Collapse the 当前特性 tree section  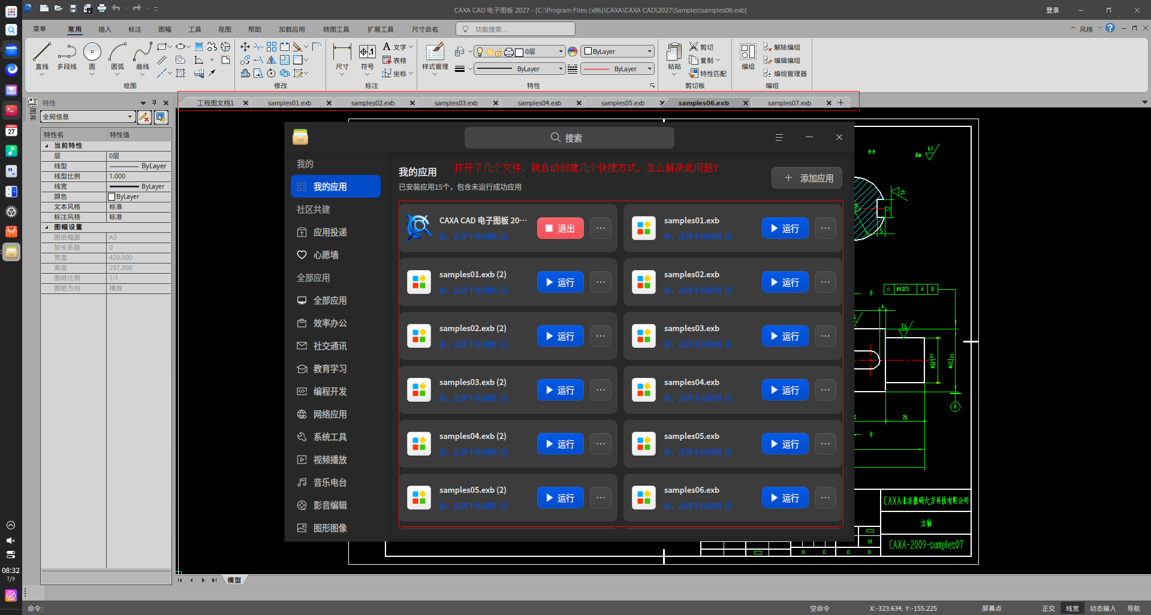click(x=47, y=146)
